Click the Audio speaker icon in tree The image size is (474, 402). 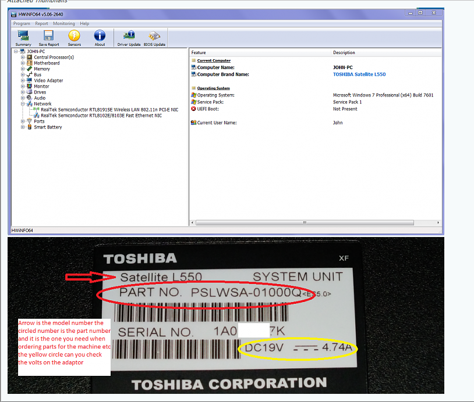point(29,98)
